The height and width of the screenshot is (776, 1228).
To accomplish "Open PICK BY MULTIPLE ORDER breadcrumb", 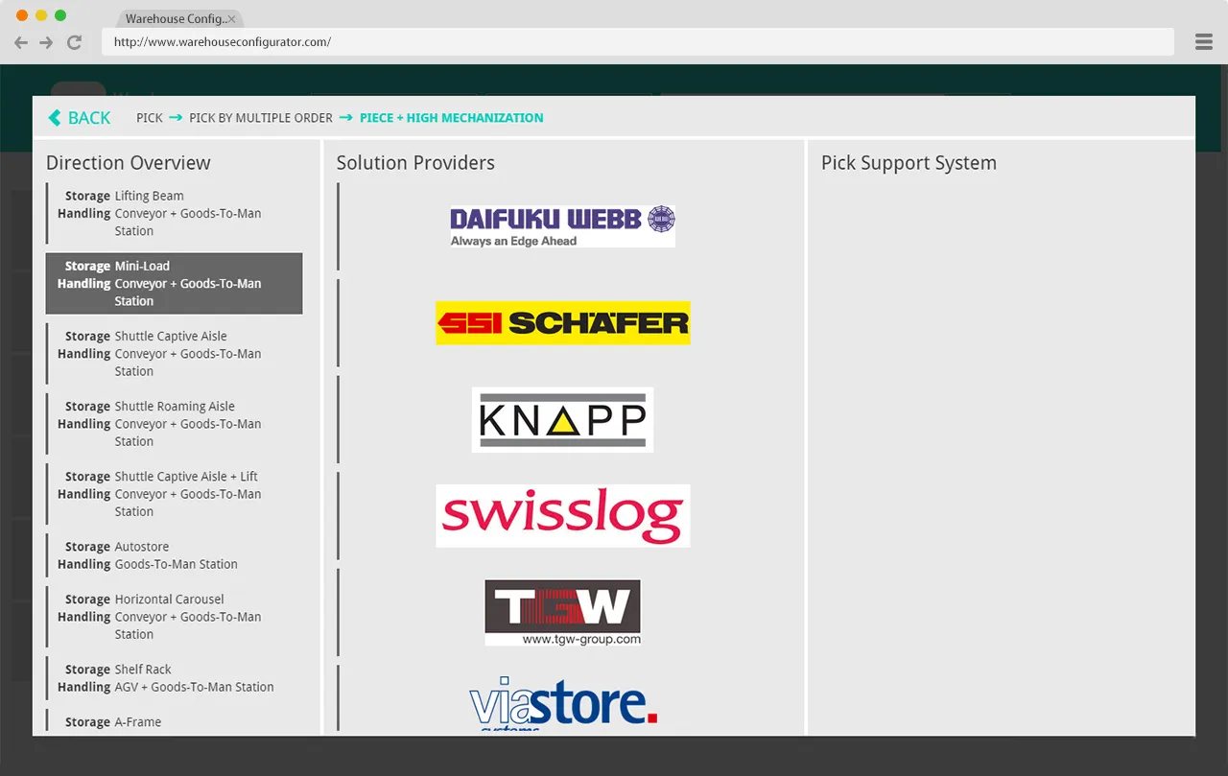I will tap(261, 118).
